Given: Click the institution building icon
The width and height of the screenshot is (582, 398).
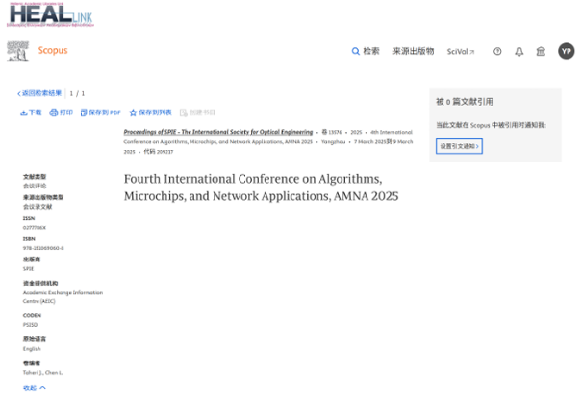Looking at the screenshot, I should (541, 52).
